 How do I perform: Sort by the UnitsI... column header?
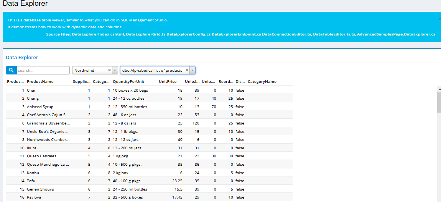pos(192,82)
